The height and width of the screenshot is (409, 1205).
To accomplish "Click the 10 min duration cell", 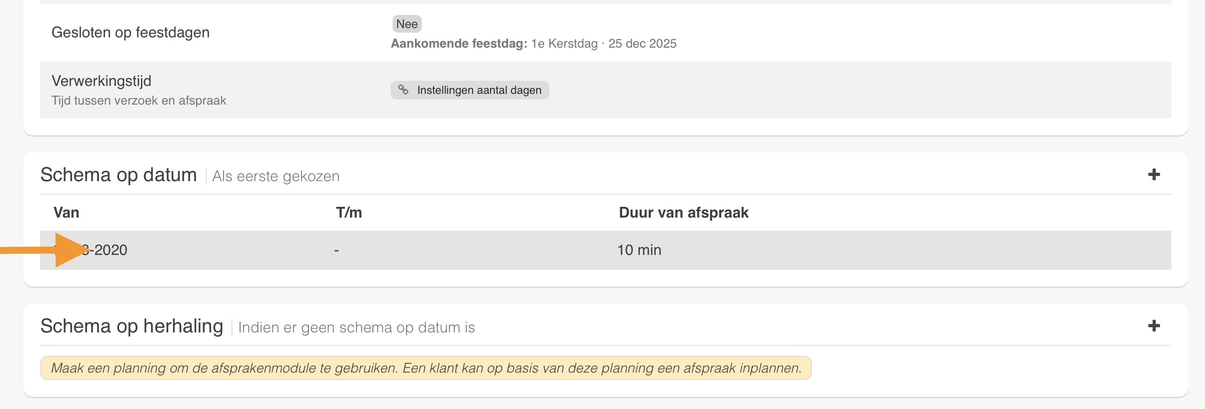I will coord(639,250).
